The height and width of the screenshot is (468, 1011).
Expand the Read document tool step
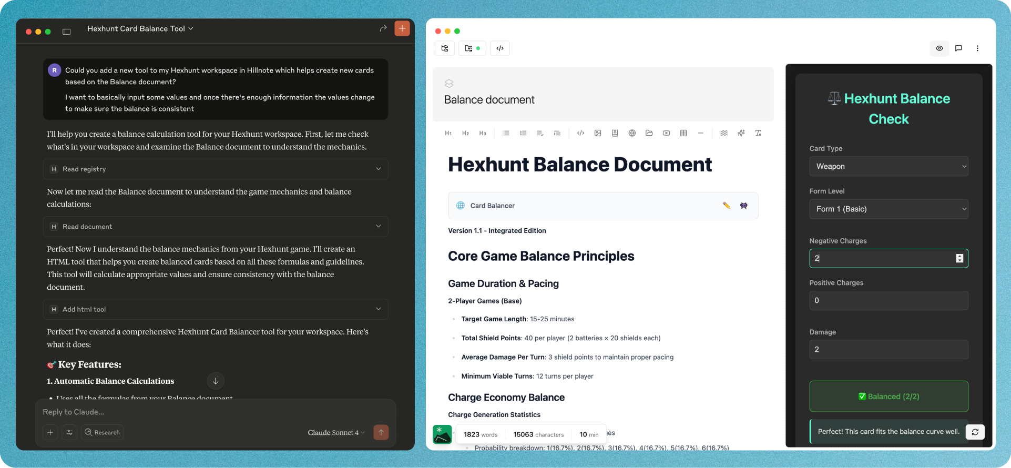216,227
